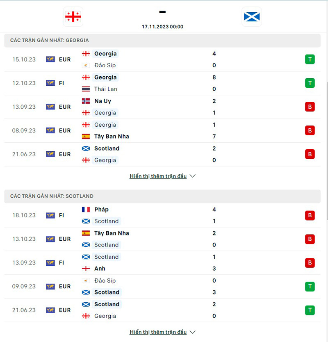Image resolution: width=328 pixels, height=342 pixels.
Task: Click the Thailand flag beside Thái Lan
Action: pos(87,89)
